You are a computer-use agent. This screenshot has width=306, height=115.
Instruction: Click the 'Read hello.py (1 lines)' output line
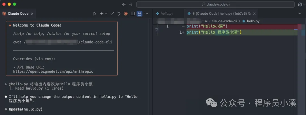[39, 88]
